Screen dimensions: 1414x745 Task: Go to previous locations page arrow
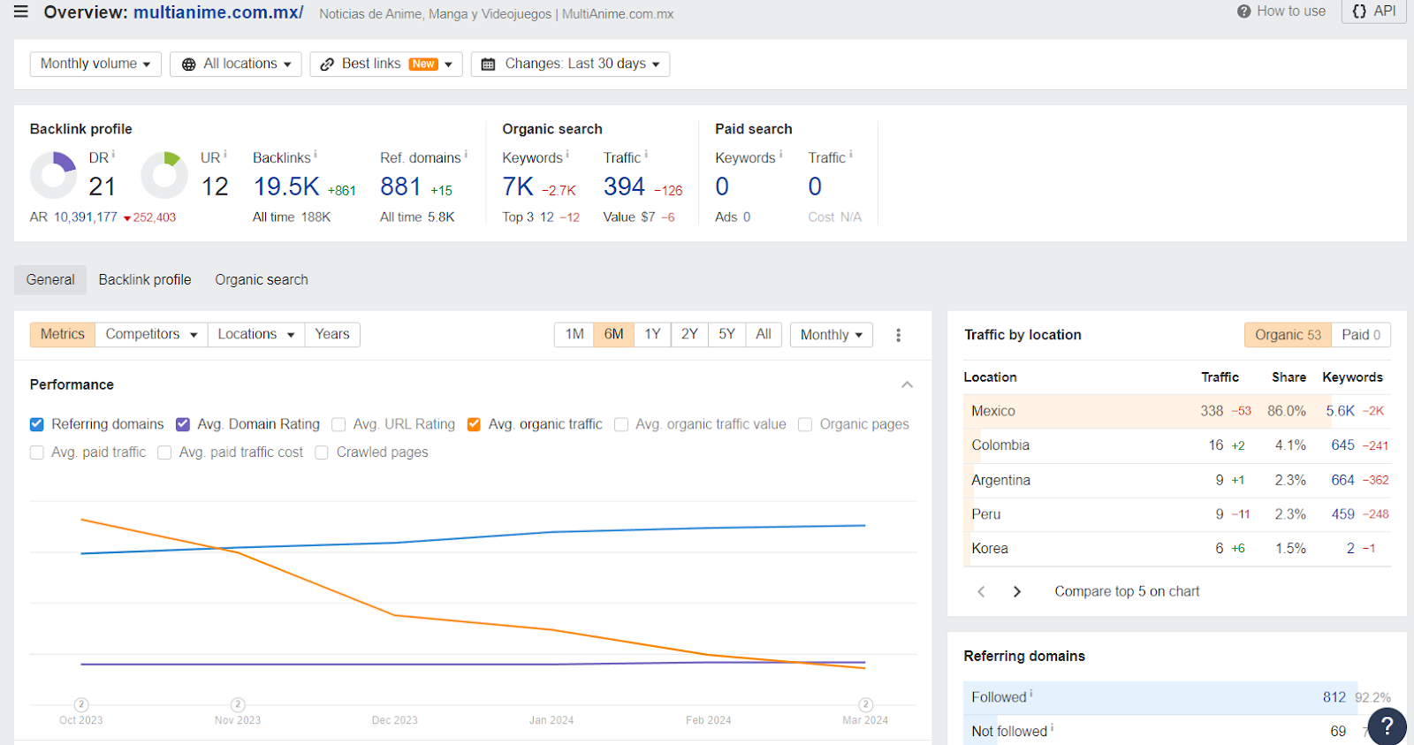point(981,591)
